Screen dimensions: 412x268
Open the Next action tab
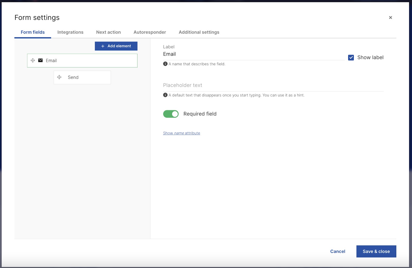pos(108,32)
